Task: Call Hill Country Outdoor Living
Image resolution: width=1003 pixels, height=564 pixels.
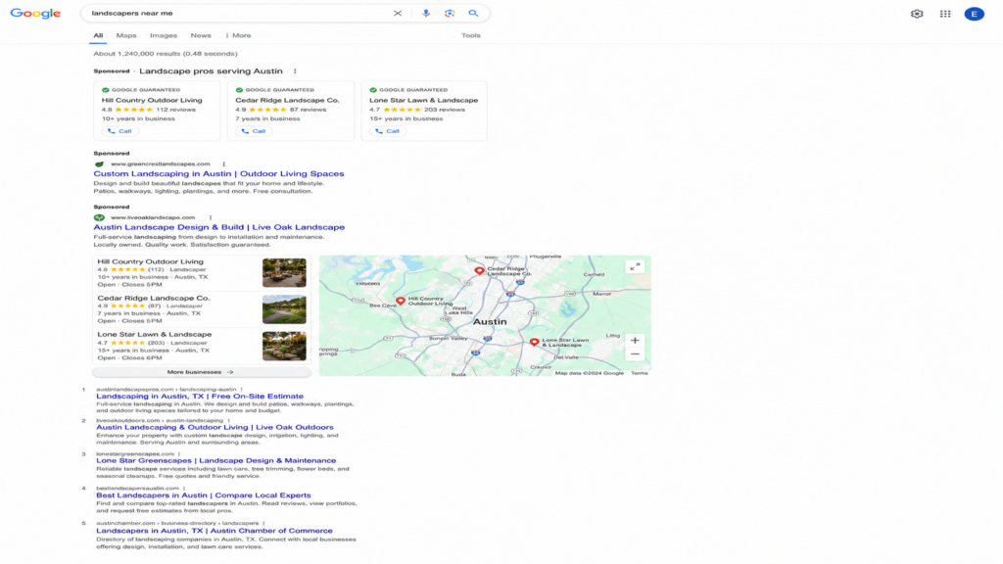Action: [x=119, y=131]
